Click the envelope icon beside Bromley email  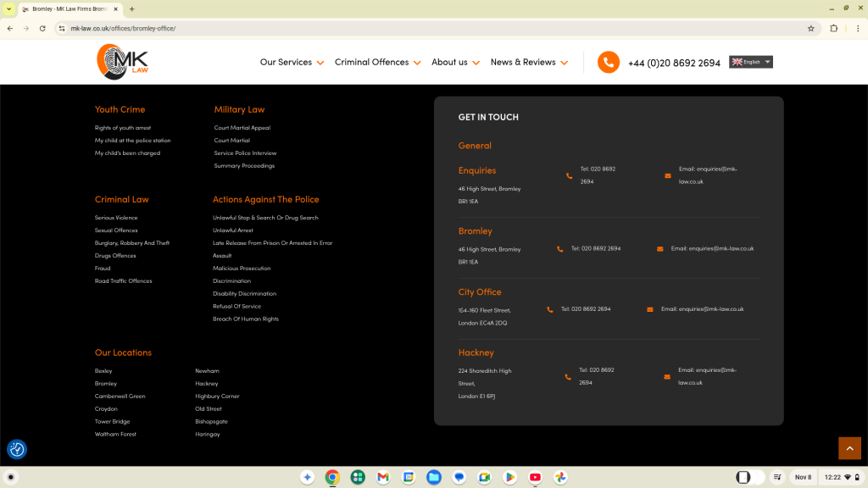(660, 249)
